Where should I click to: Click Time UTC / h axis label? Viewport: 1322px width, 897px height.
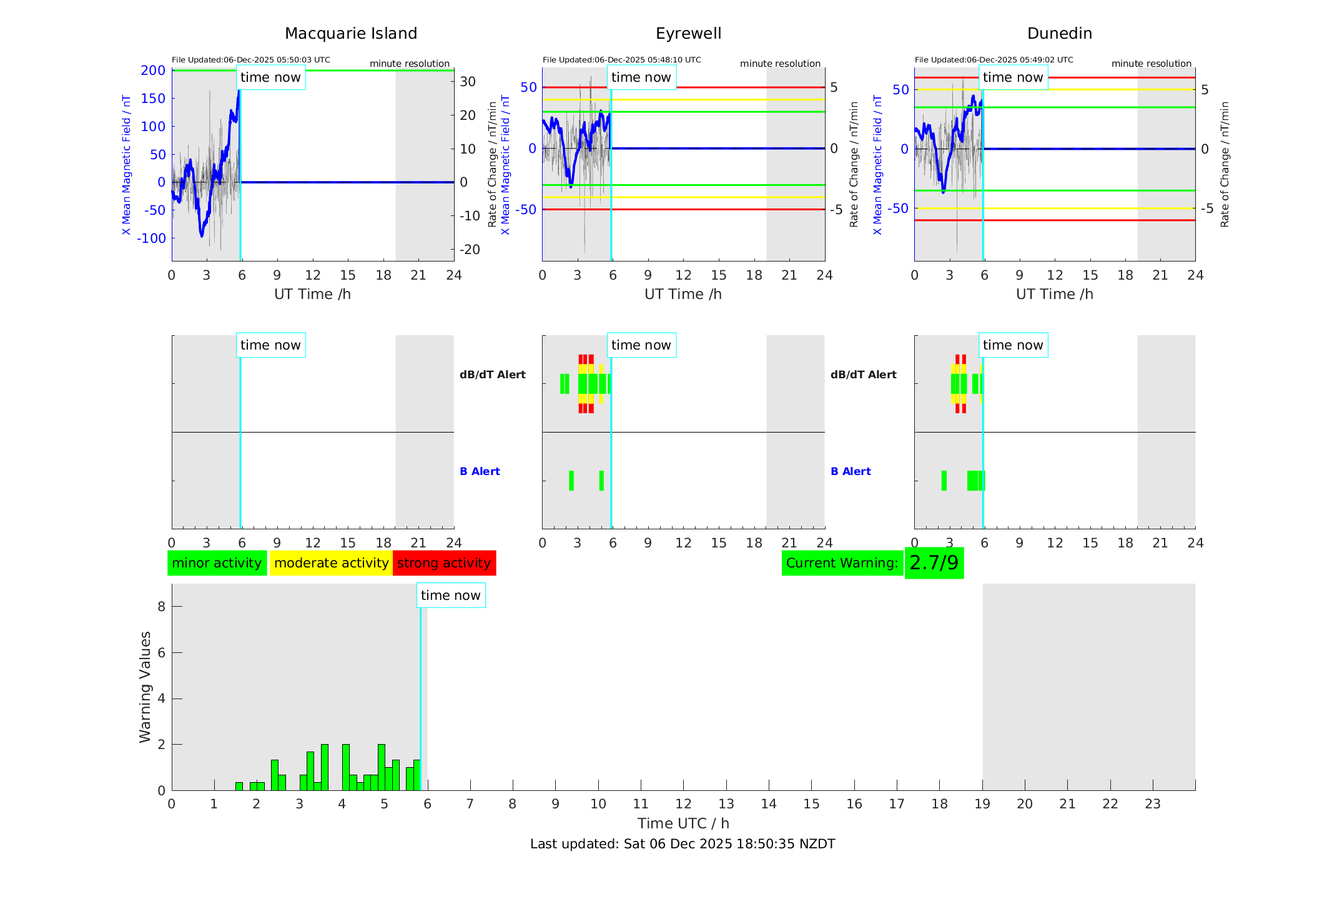pos(683,823)
